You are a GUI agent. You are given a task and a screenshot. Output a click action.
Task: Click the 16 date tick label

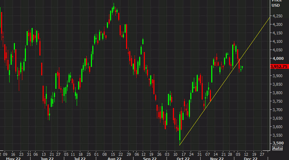13,154
